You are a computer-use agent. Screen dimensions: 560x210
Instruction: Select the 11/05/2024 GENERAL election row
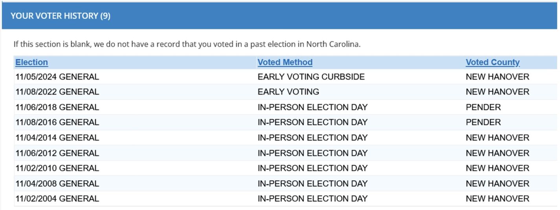point(286,77)
